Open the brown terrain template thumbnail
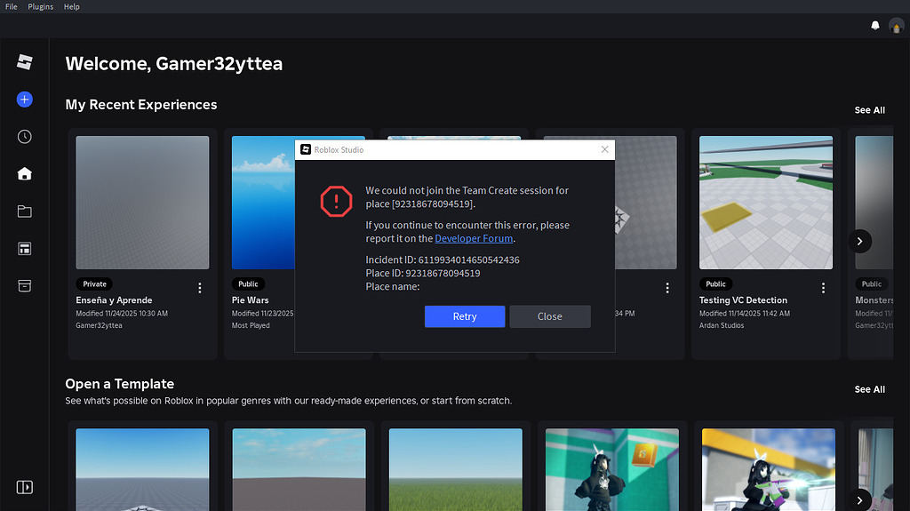This screenshot has height=511, width=910. [x=299, y=470]
